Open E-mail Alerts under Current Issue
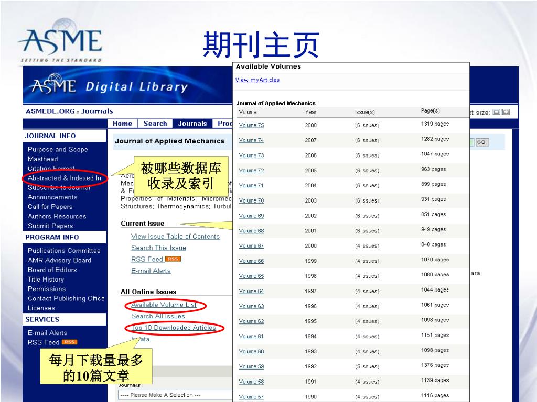Screen dimensions: 537x402 tap(151, 271)
